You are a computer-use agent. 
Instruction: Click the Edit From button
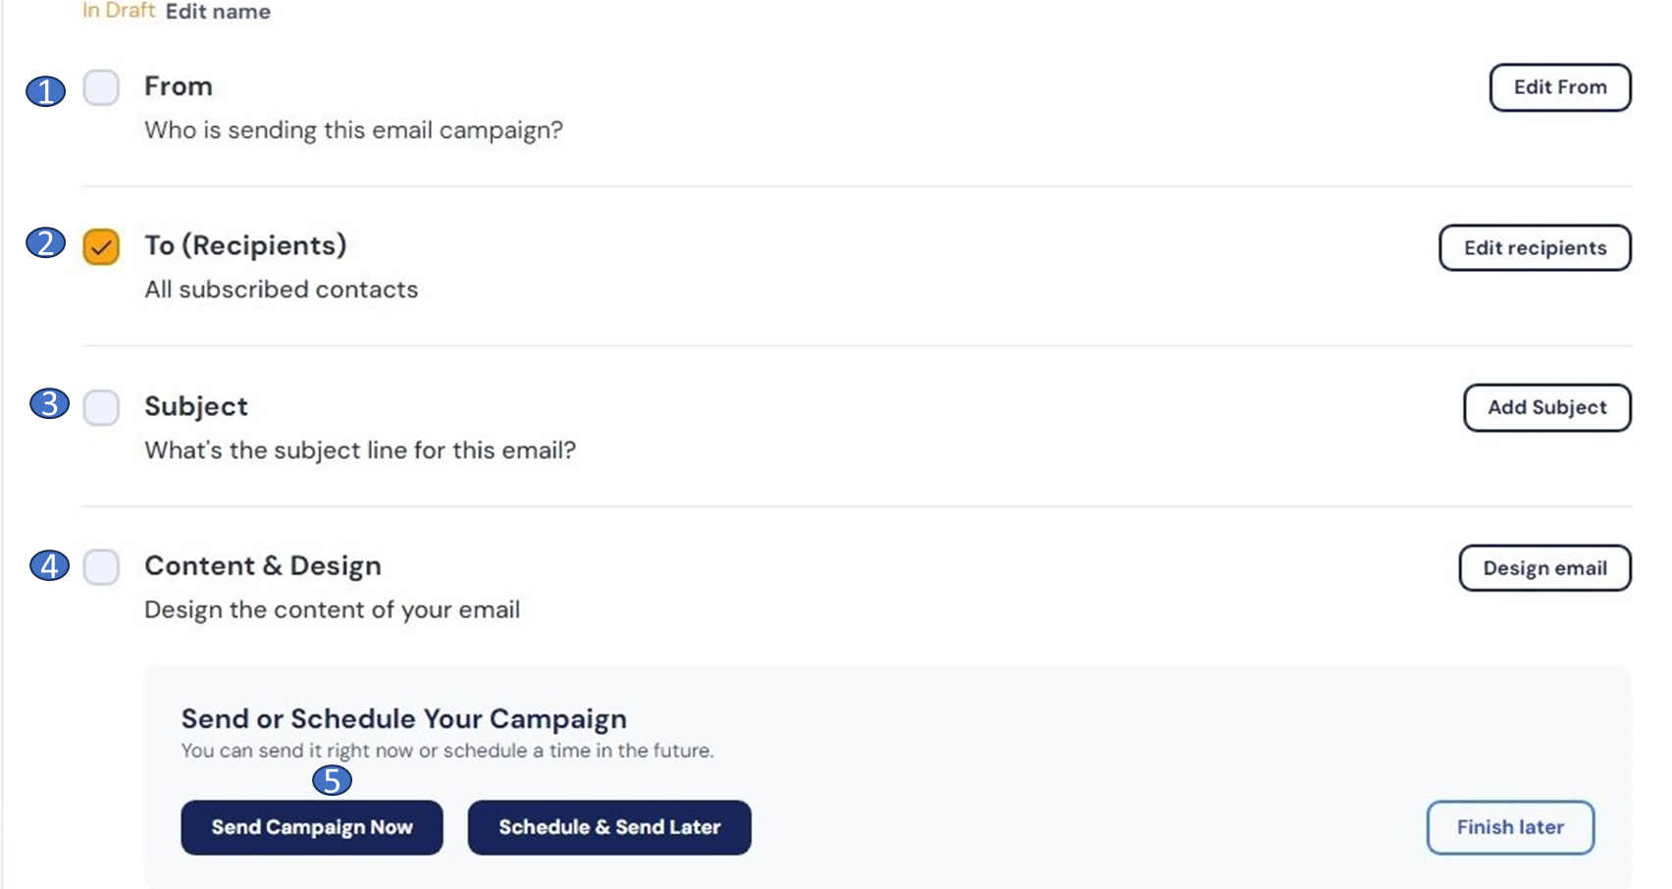[x=1559, y=87]
